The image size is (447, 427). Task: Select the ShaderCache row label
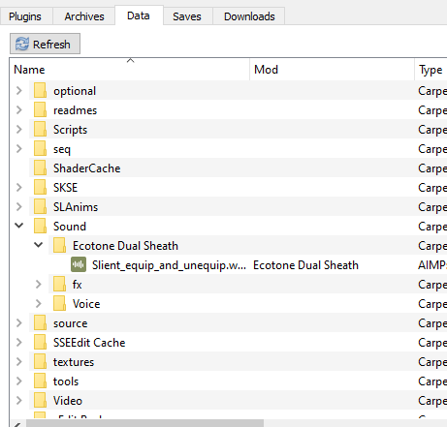[x=87, y=168]
